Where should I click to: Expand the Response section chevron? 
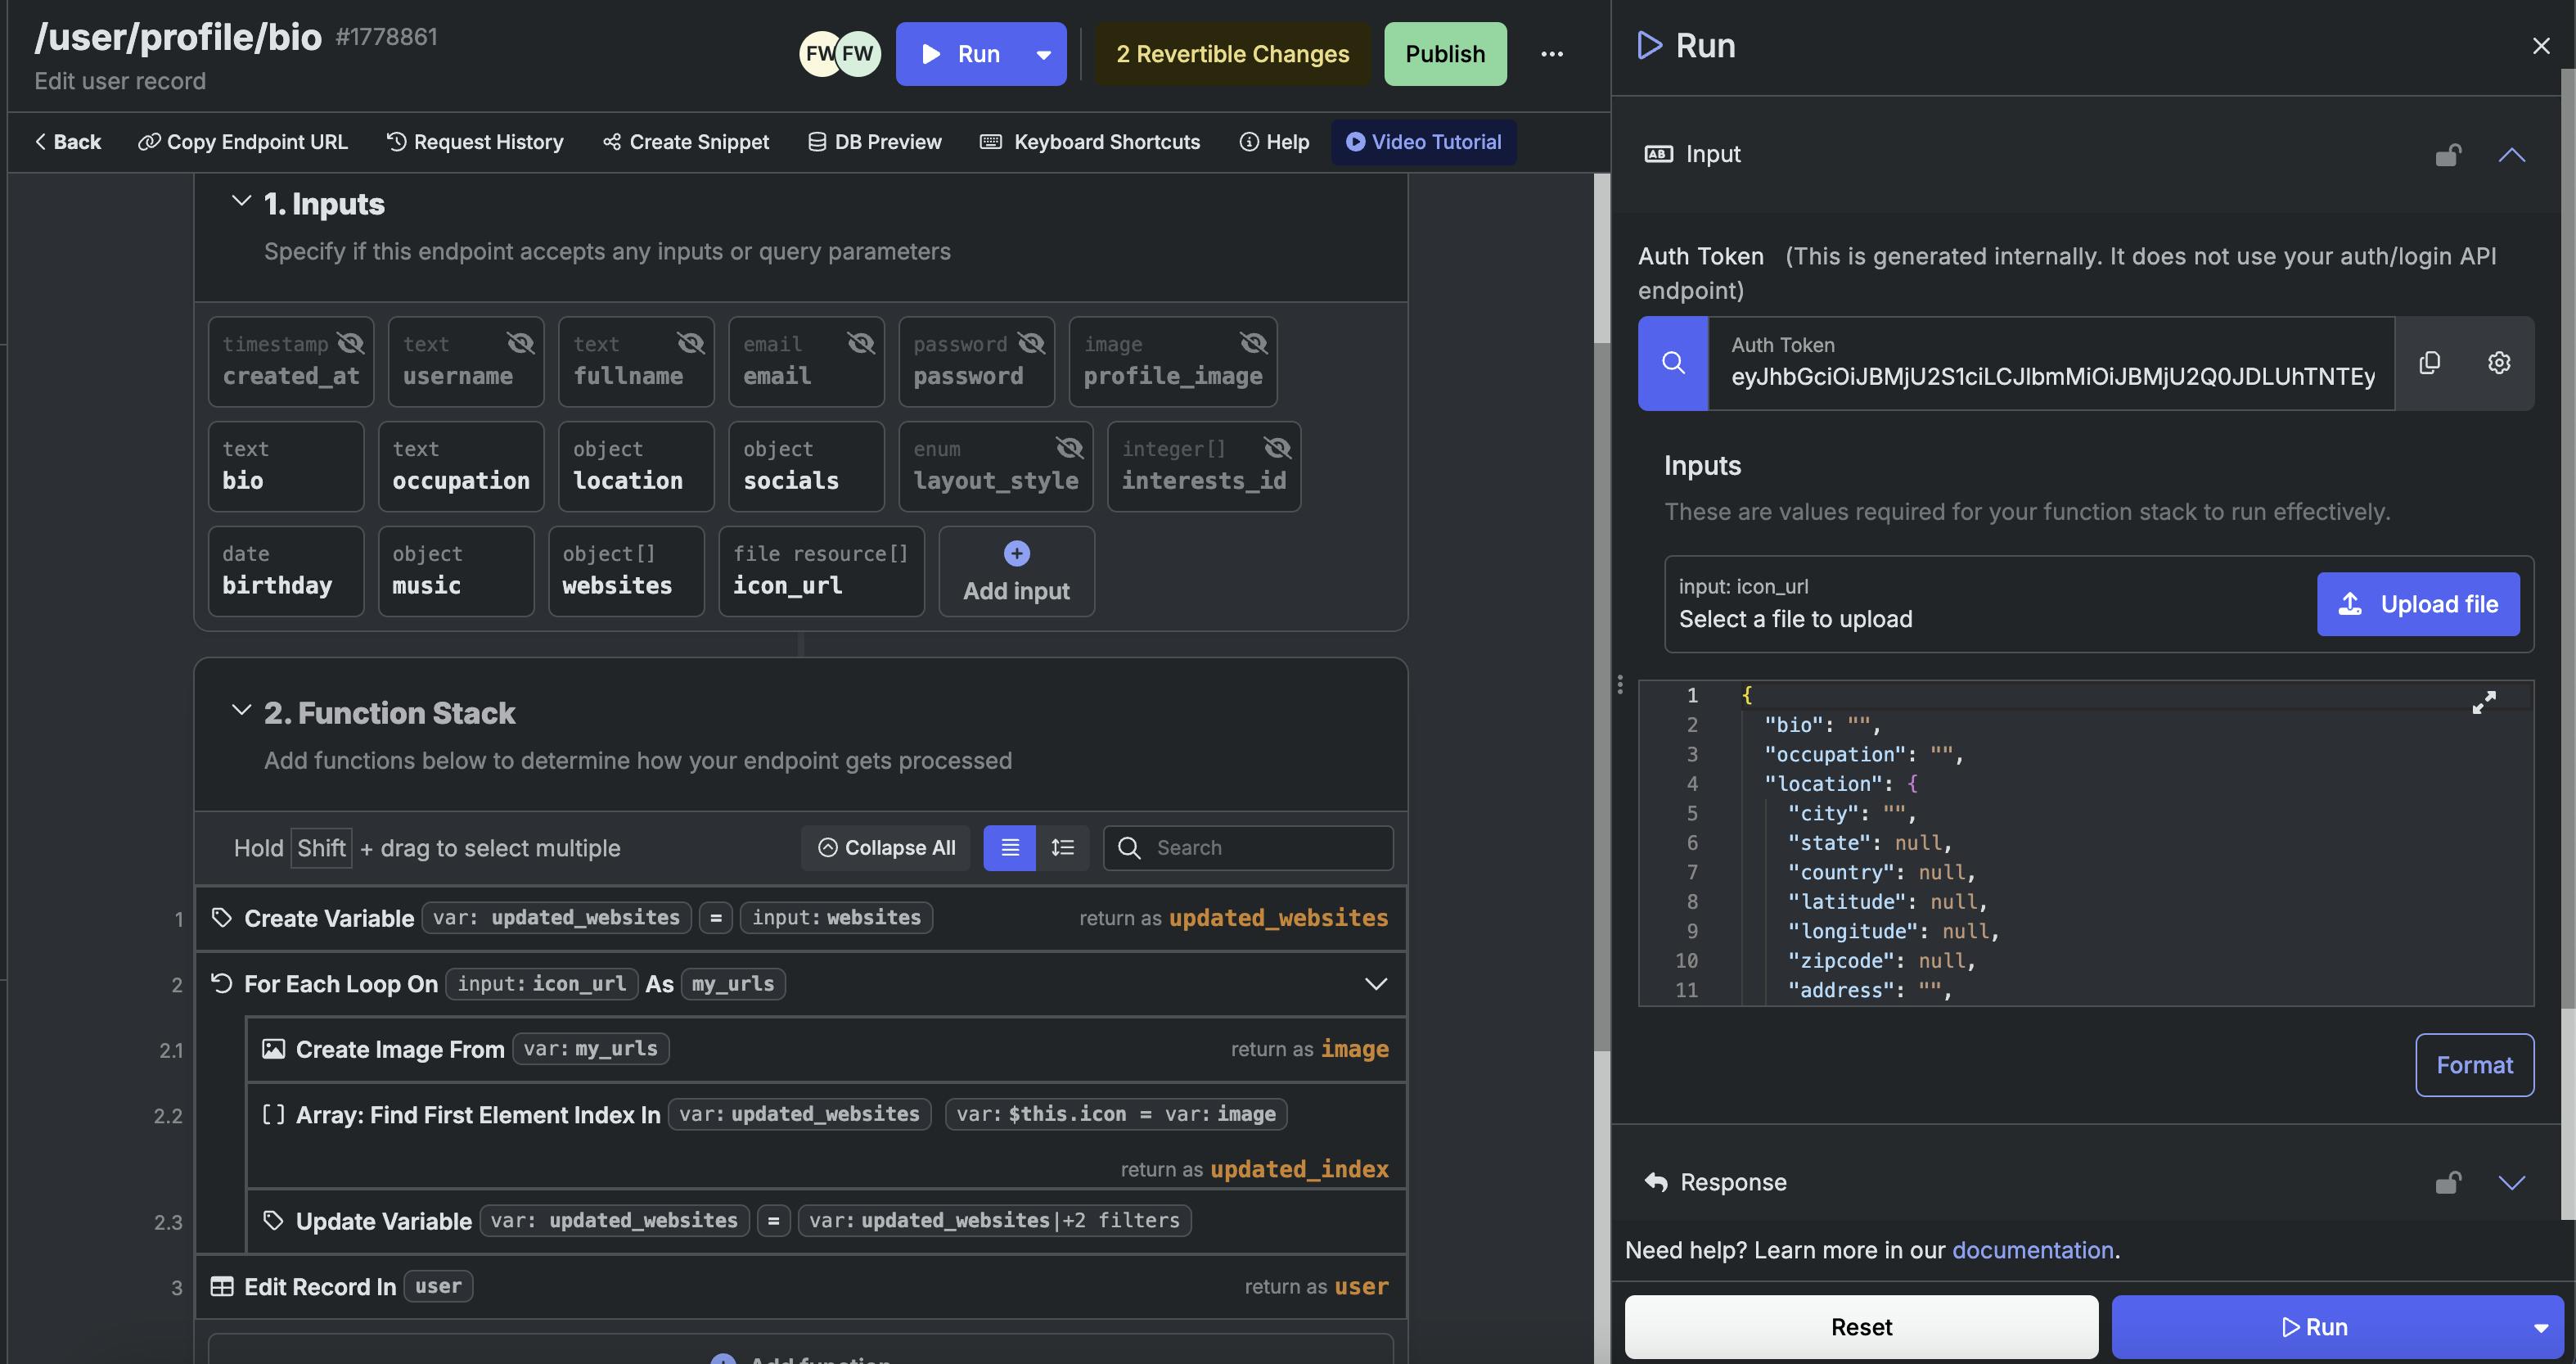coord(2512,1183)
